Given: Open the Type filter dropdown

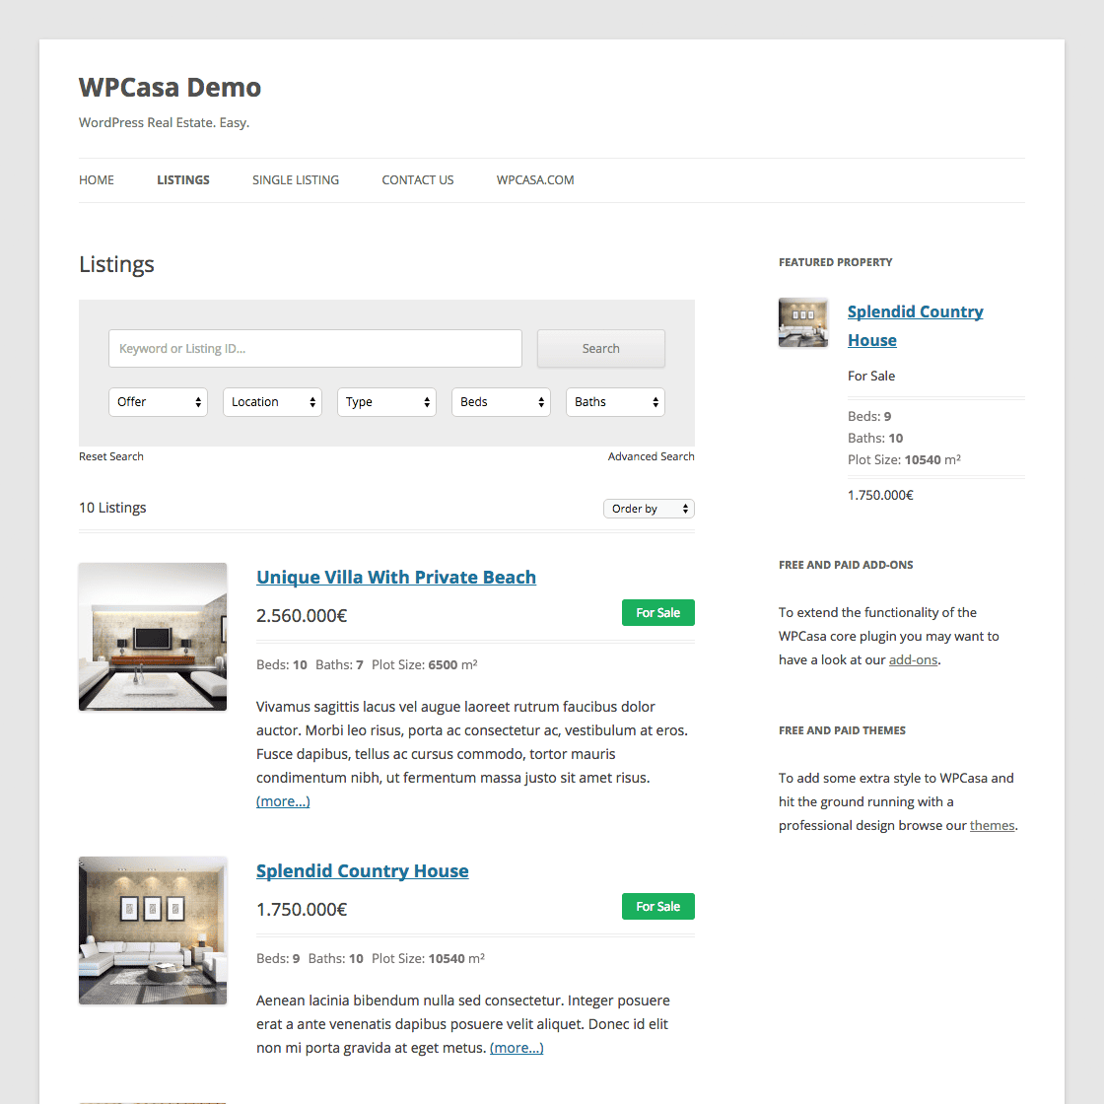Looking at the screenshot, I should point(386,401).
